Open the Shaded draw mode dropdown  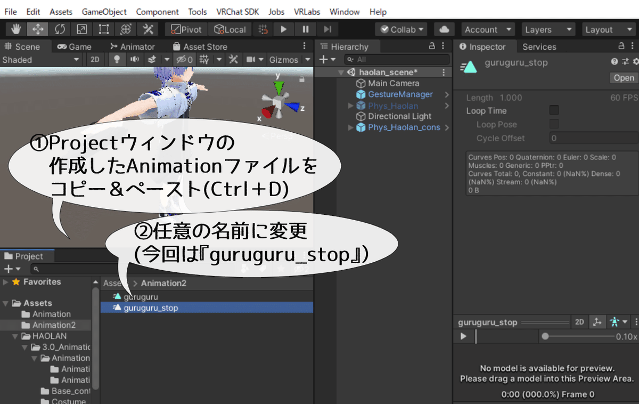point(40,60)
